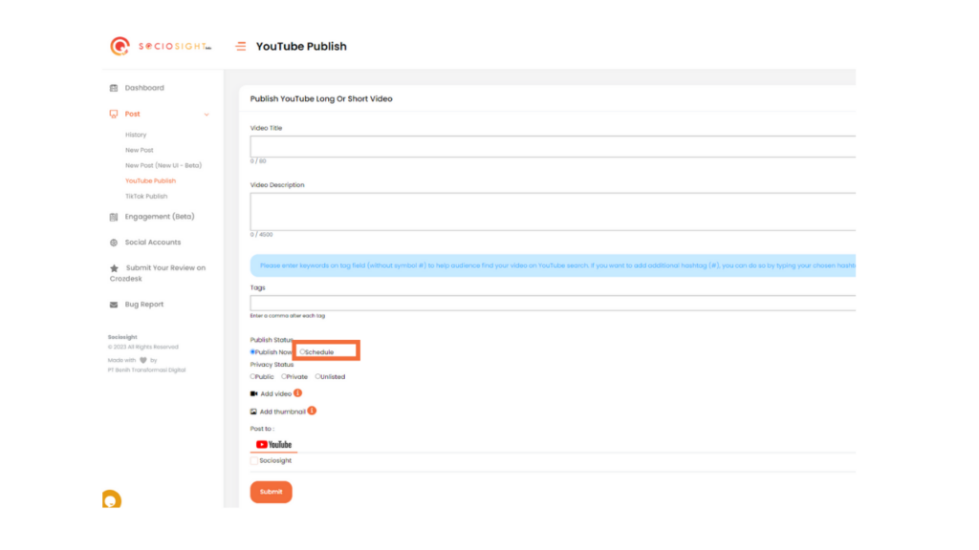979x550 pixels.
Task: Select the Unlisted privacy option
Action: [317, 376]
